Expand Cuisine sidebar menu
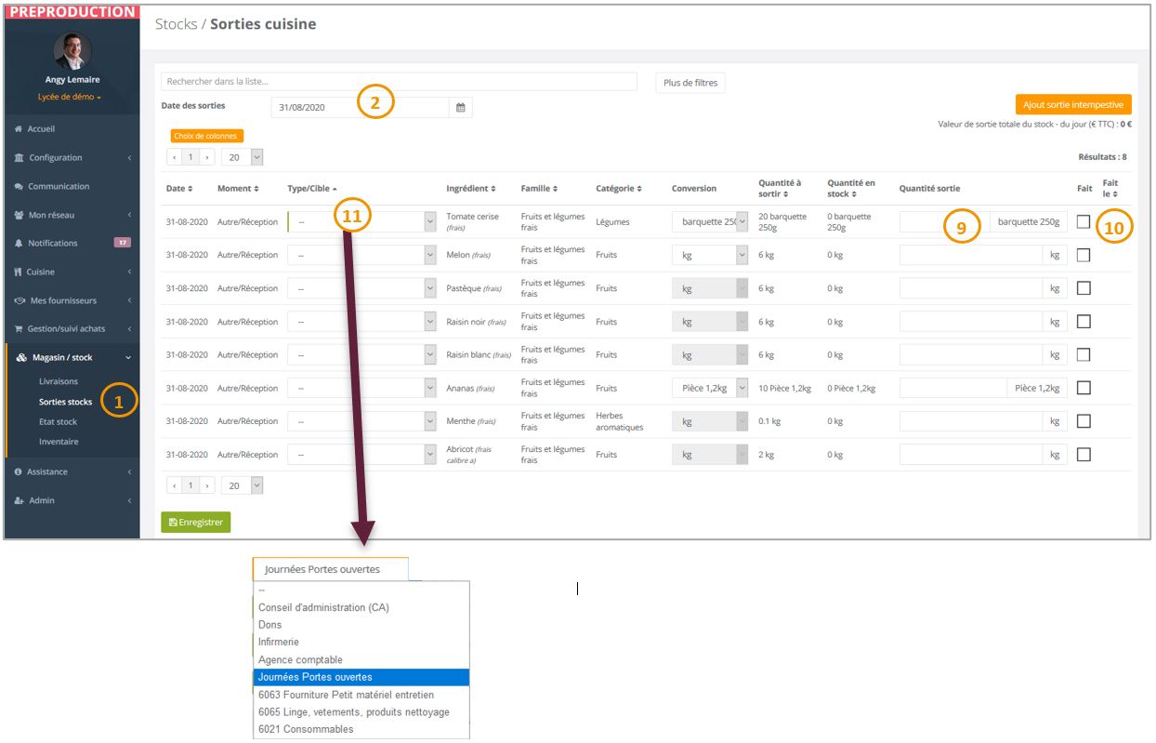The width and height of the screenshot is (1156, 743). (72, 272)
